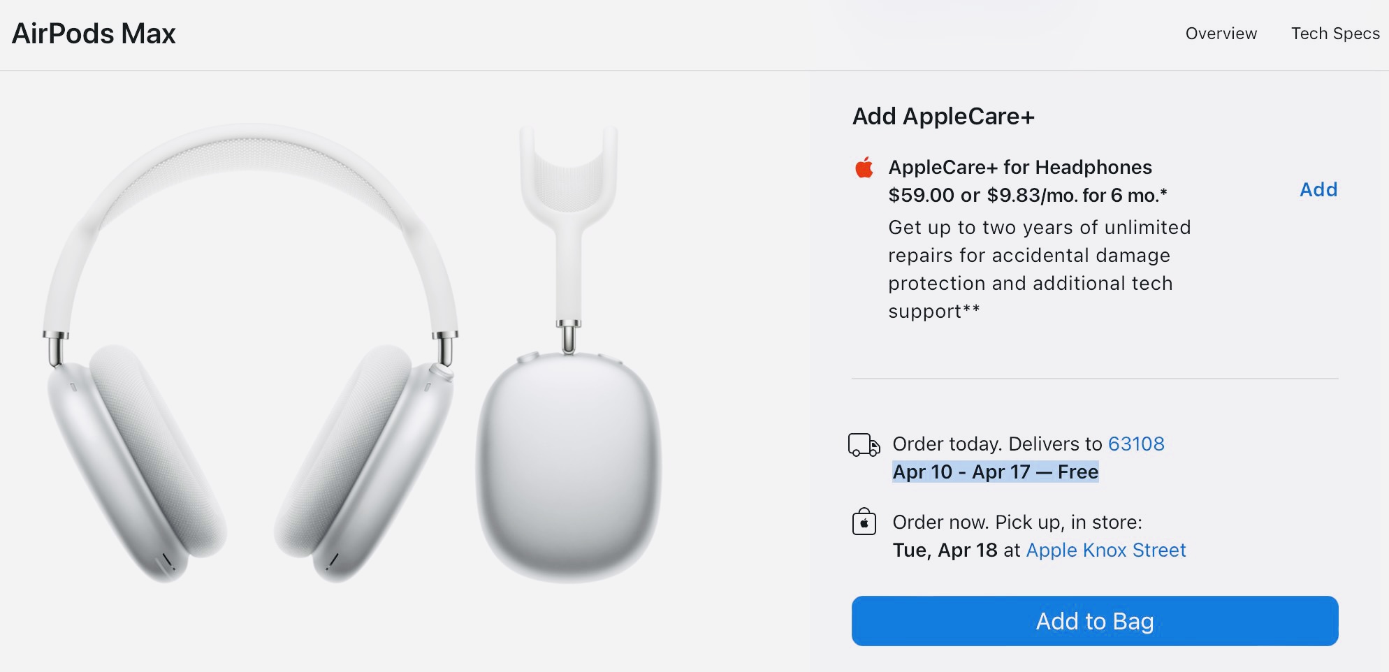Viewport: 1389px width, 672px height.
Task: Click the shipping icon next to delivery info
Action: (x=864, y=444)
